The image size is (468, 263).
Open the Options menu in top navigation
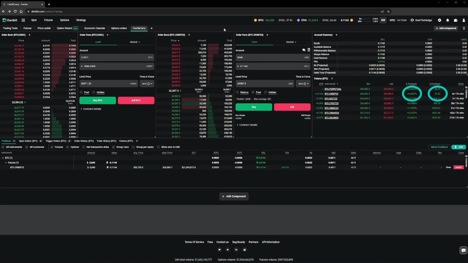coord(65,20)
